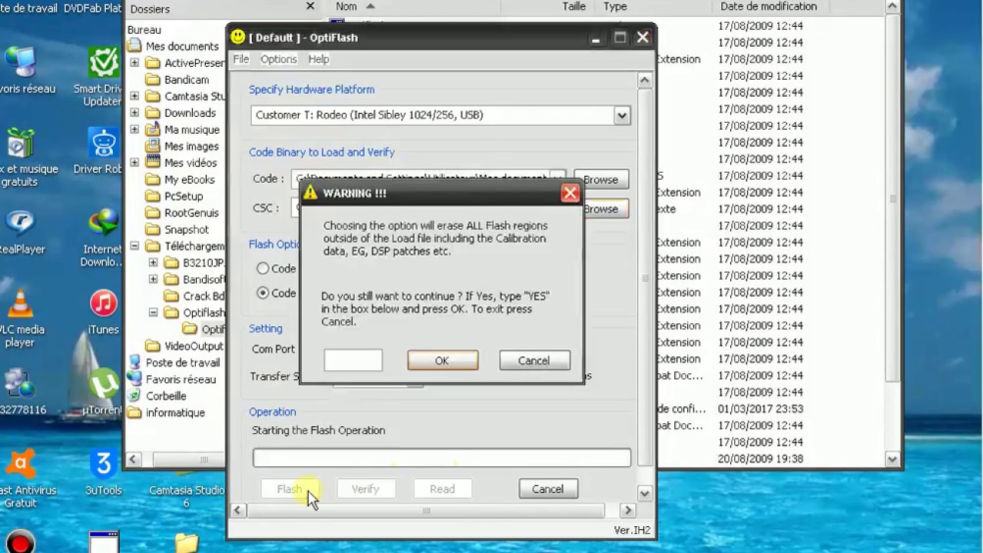Open Driver Robot desktop icon
The width and height of the screenshot is (983, 553).
[x=103, y=151]
